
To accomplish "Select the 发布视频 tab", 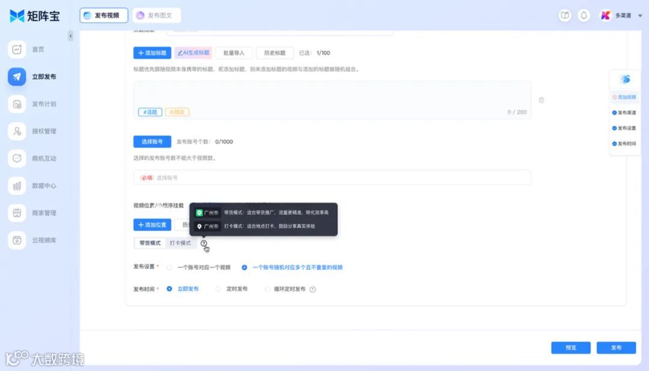I will (x=104, y=15).
